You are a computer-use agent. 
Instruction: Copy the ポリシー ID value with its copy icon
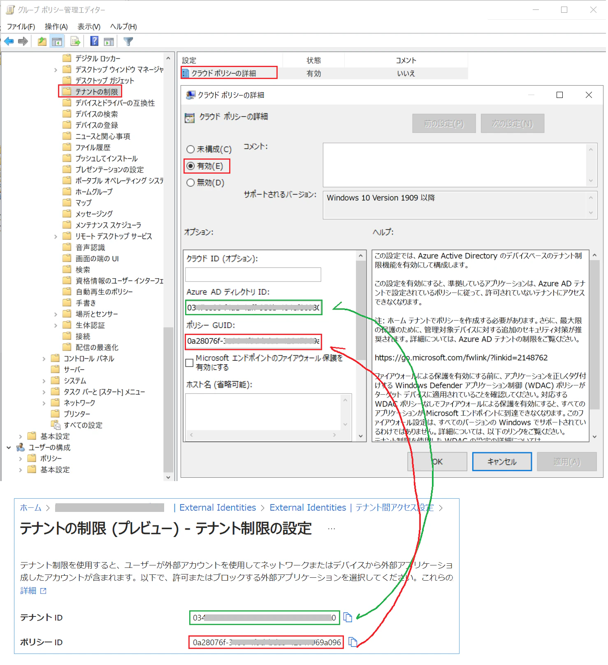point(353,642)
